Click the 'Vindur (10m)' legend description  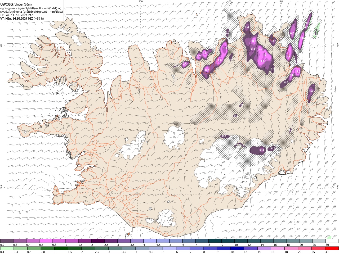coord(23,4)
